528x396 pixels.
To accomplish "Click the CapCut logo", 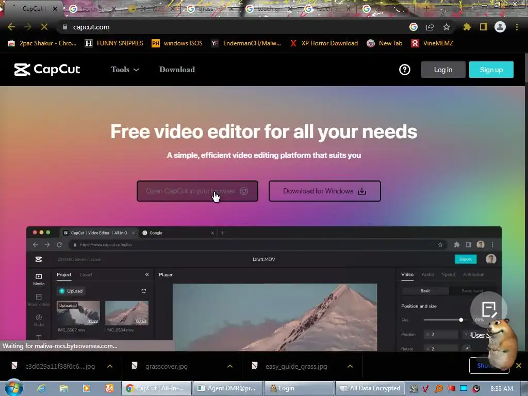I will tap(47, 70).
